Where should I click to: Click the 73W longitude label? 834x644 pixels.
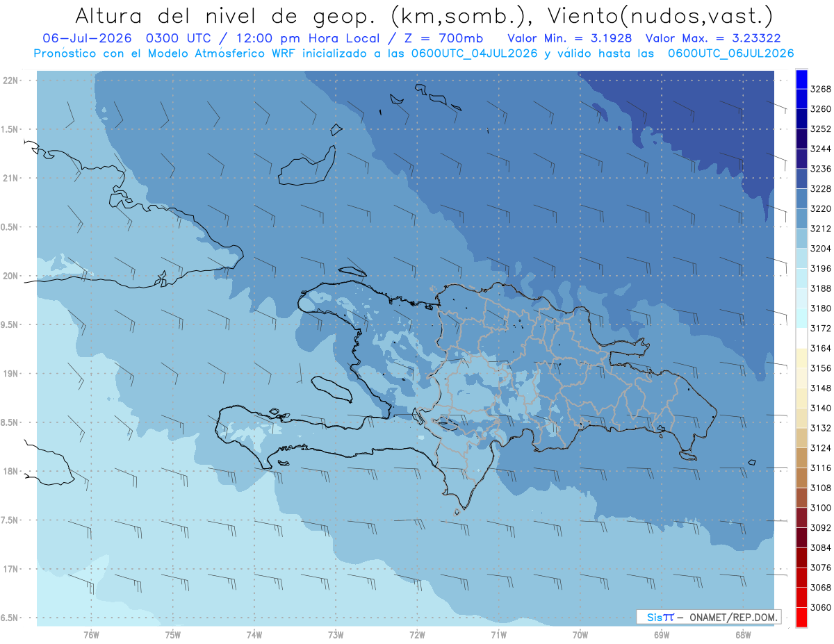tap(336, 634)
